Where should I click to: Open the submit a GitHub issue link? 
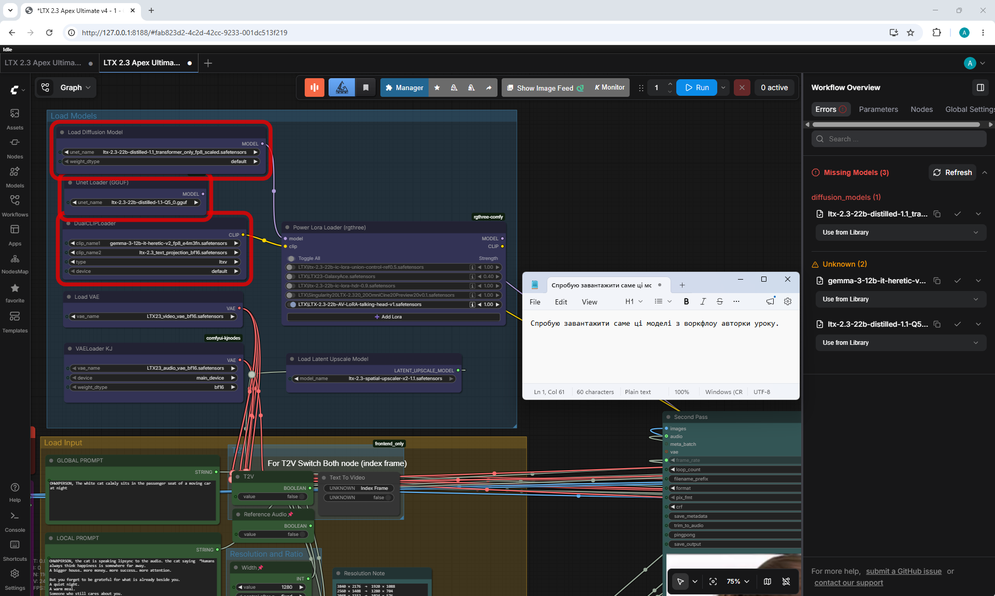pos(903,571)
